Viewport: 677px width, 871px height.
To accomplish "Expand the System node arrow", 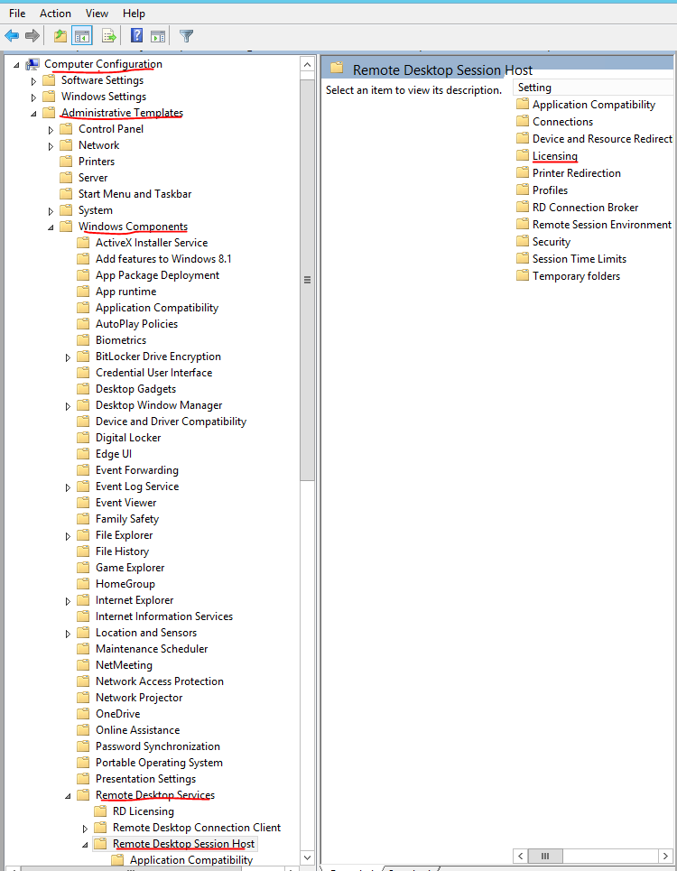I will click(51, 211).
